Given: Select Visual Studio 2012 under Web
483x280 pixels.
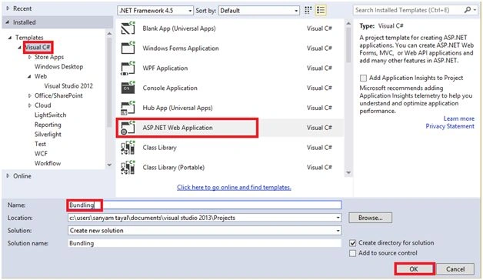Looking at the screenshot, I should click(68, 86).
